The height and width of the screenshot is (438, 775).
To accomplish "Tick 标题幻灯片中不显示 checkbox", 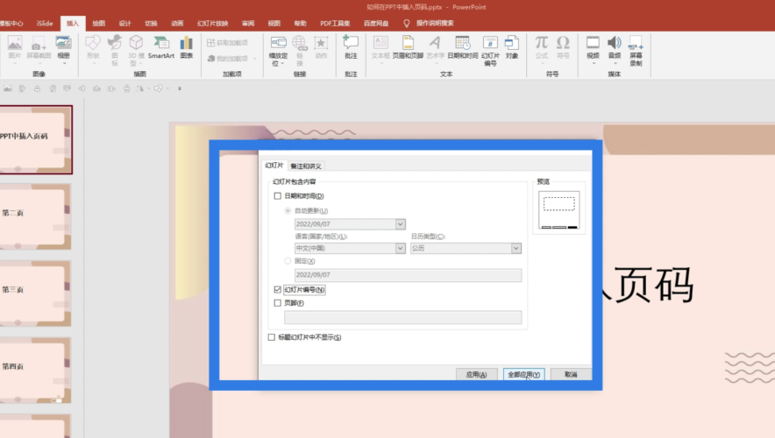I will click(272, 337).
